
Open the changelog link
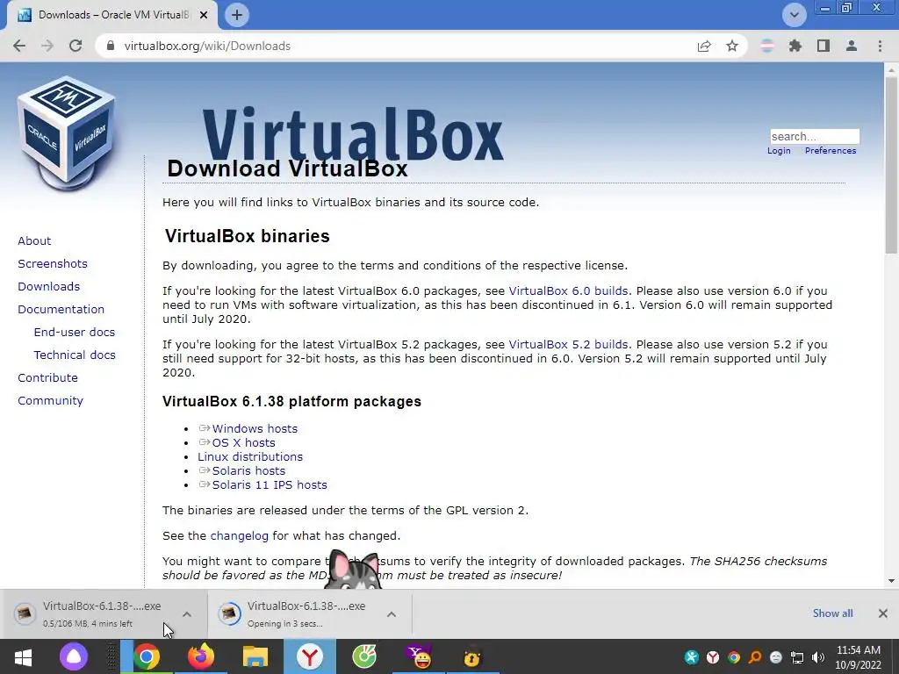click(239, 536)
